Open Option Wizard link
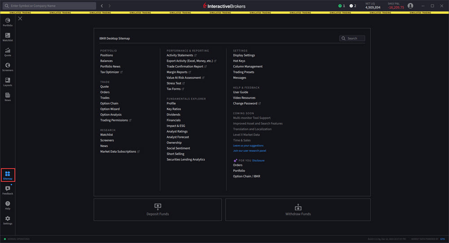This screenshot has height=243, width=449. (110, 109)
